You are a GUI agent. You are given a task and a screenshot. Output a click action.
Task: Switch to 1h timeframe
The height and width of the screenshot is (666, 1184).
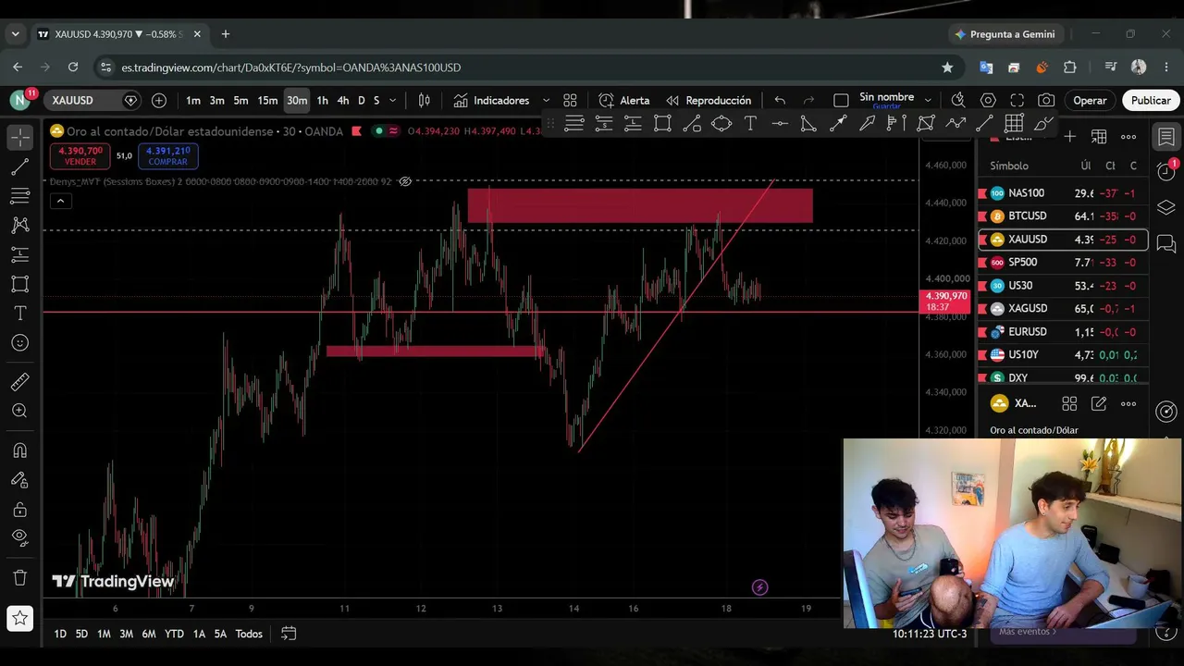click(322, 100)
